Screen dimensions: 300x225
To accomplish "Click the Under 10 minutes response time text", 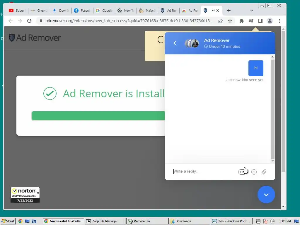I will pyautogui.click(x=222, y=47).
